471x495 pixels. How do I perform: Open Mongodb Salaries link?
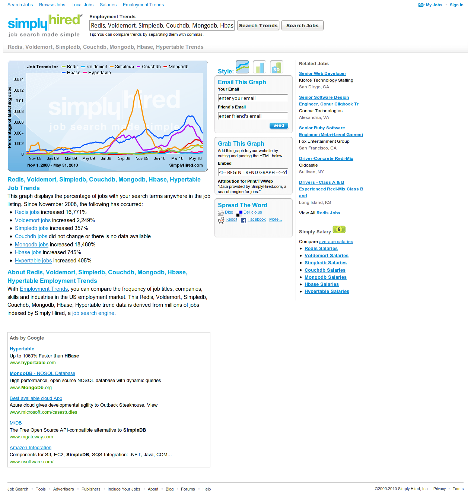(x=325, y=277)
